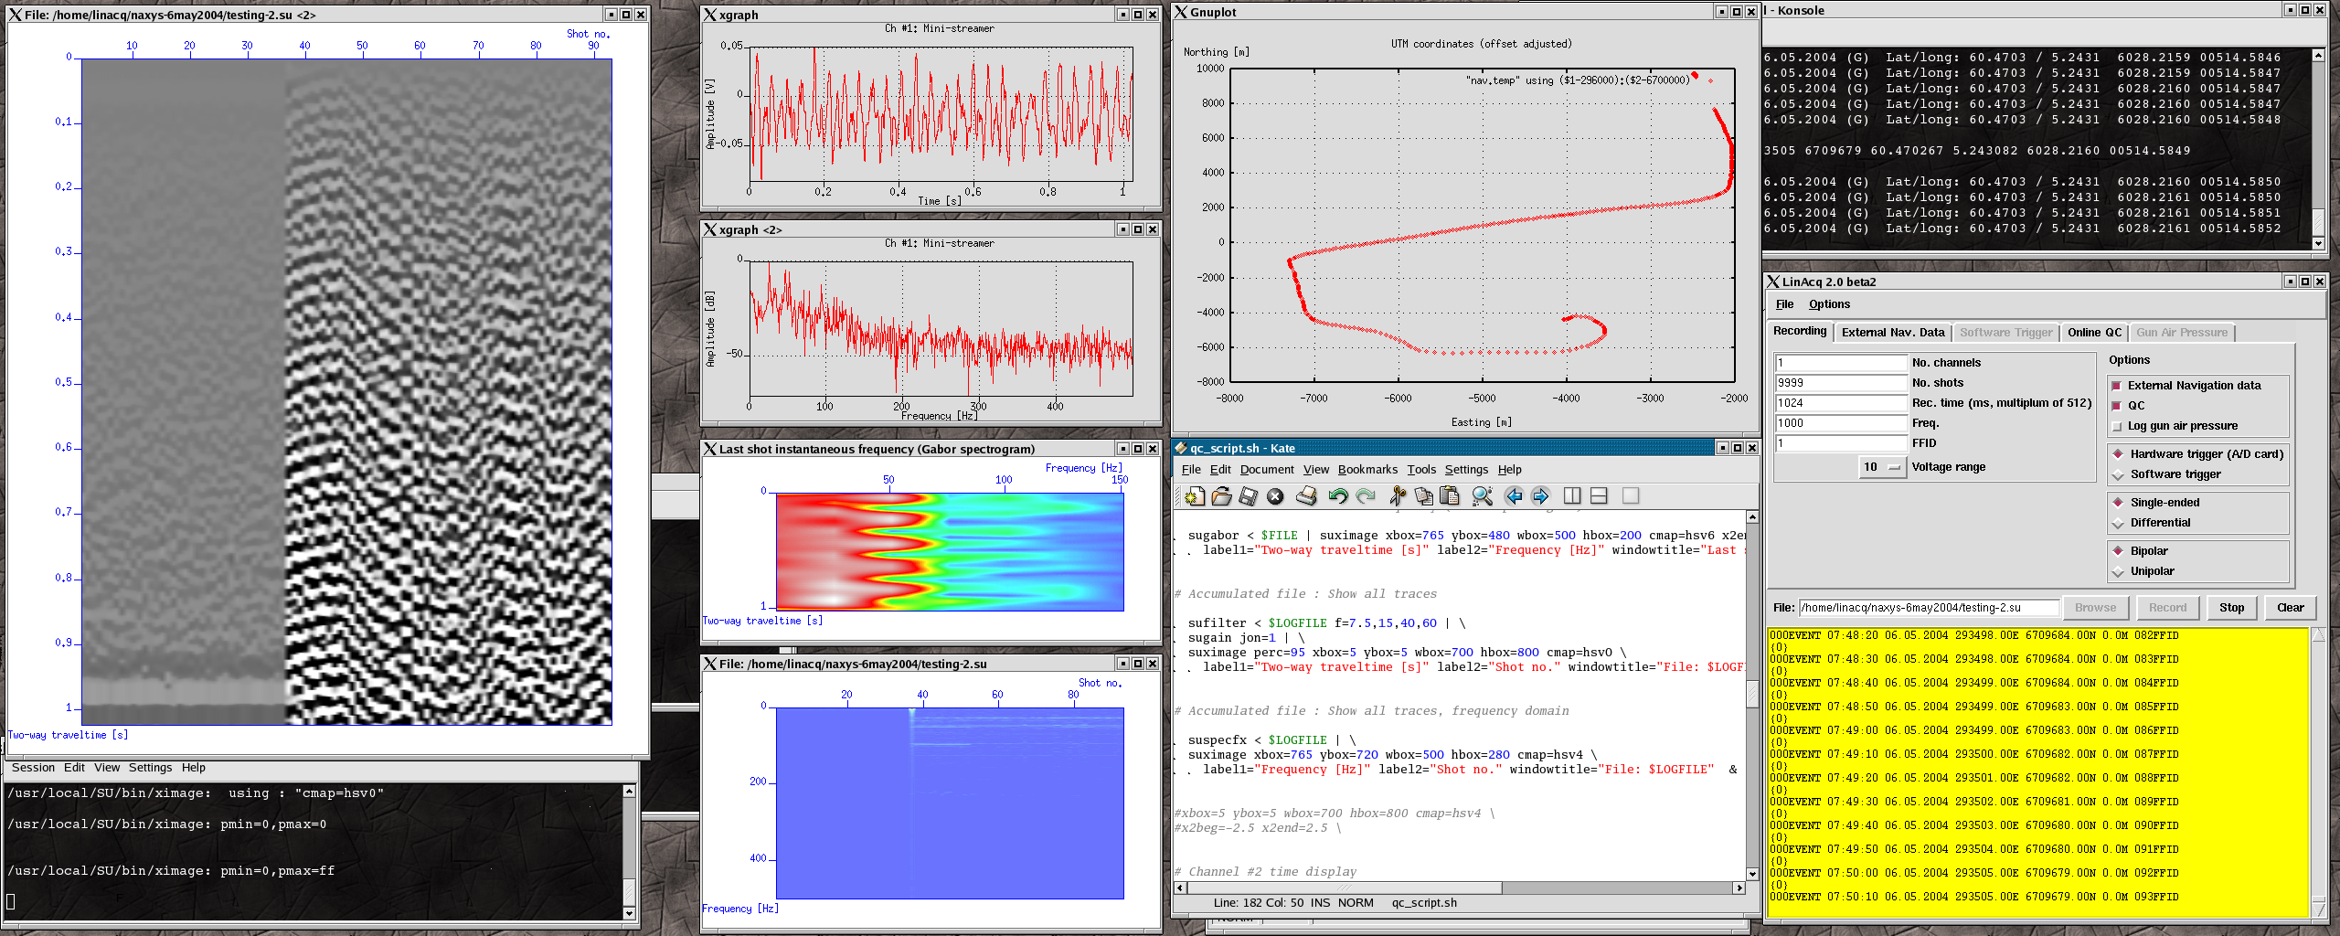Enable Log gun air pressure checkbox

(x=2116, y=426)
